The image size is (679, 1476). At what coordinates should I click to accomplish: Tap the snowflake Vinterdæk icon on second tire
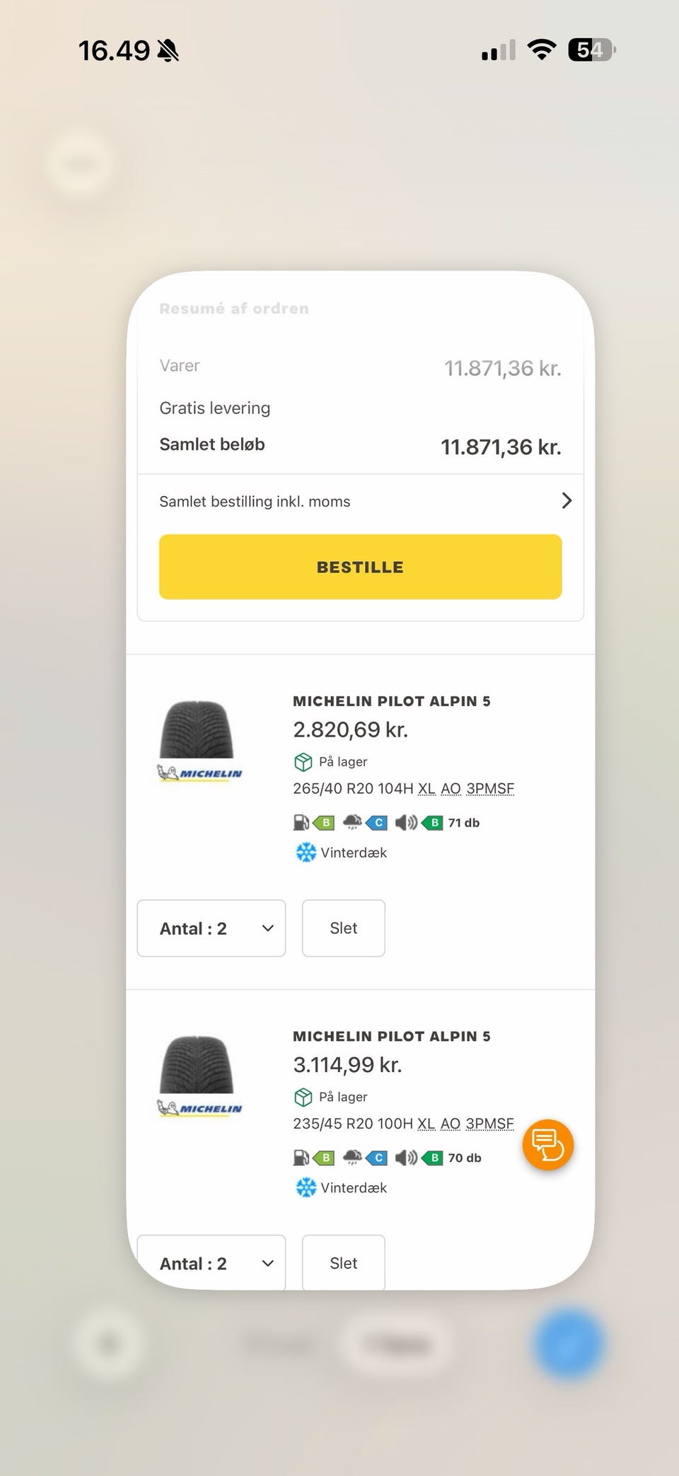click(x=306, y=1187)
